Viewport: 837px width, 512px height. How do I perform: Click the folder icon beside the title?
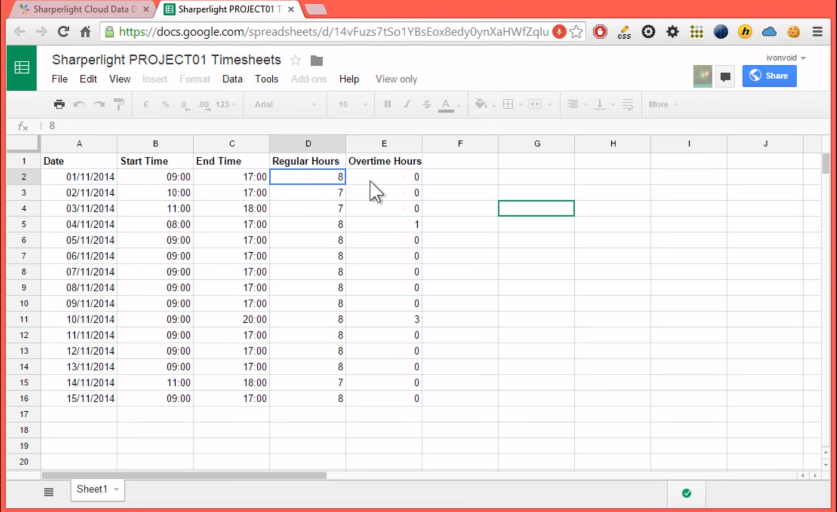coord(316,60)
